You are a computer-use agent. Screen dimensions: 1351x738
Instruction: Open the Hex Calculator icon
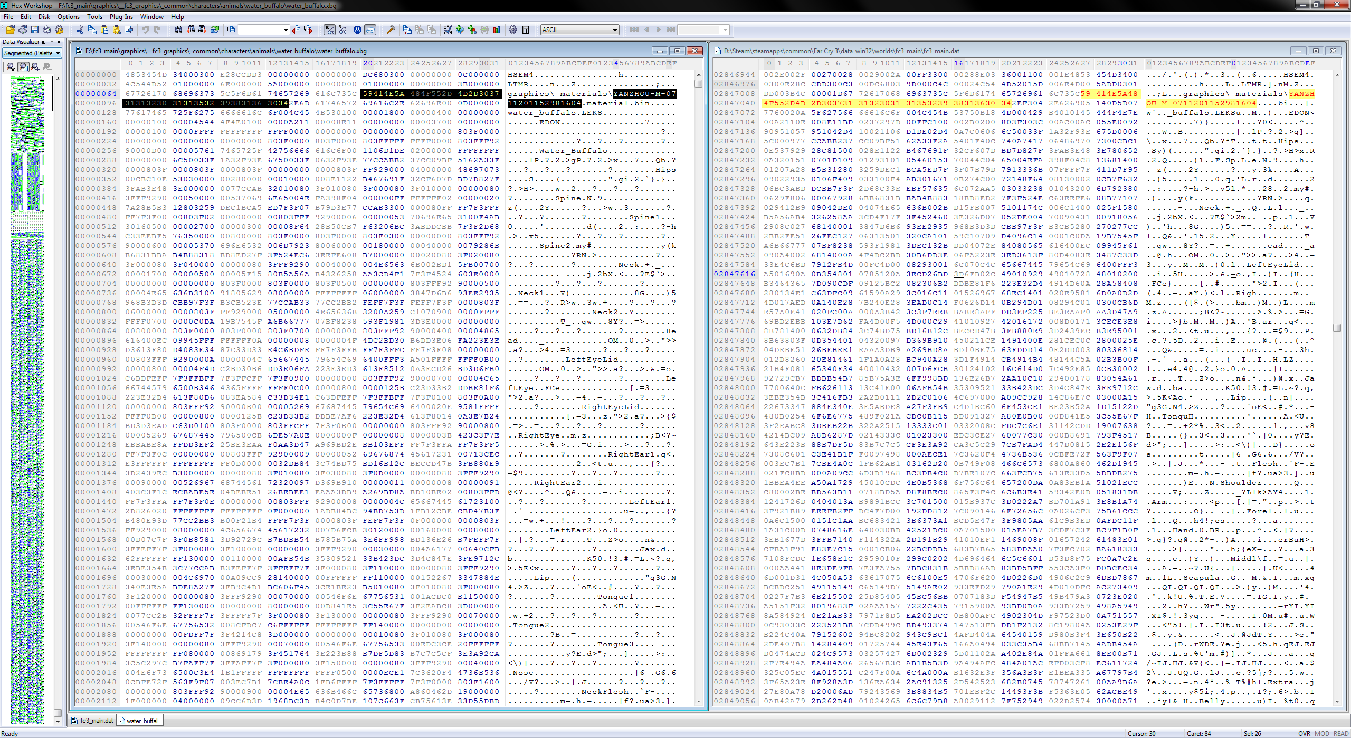point(526,30)
